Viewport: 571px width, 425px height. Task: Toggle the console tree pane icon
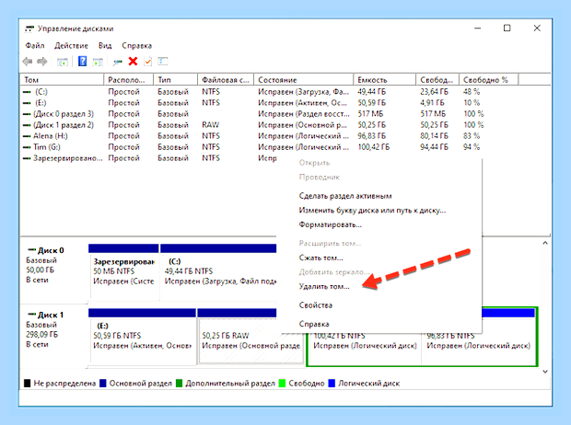[63, 62]
